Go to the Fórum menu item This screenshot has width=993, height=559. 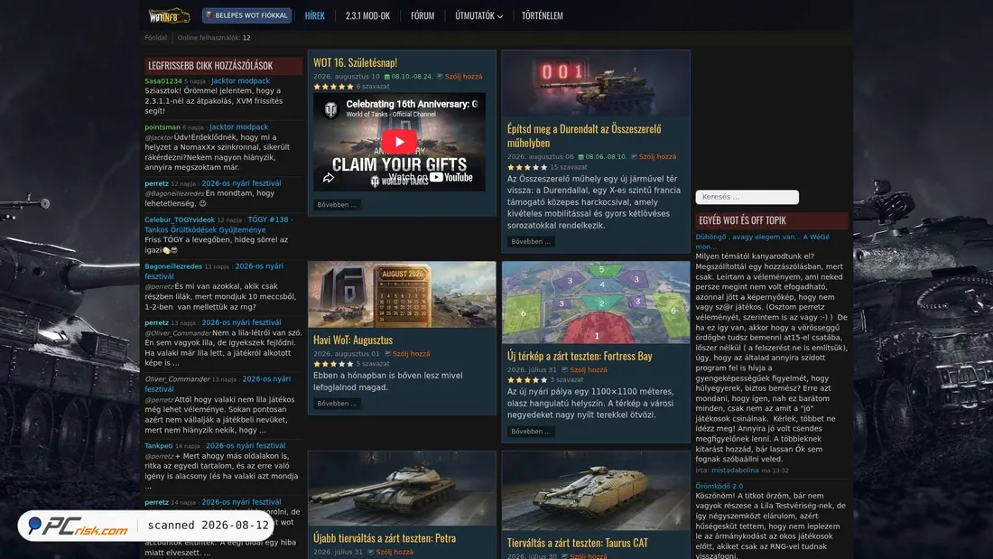pos(422,15)
